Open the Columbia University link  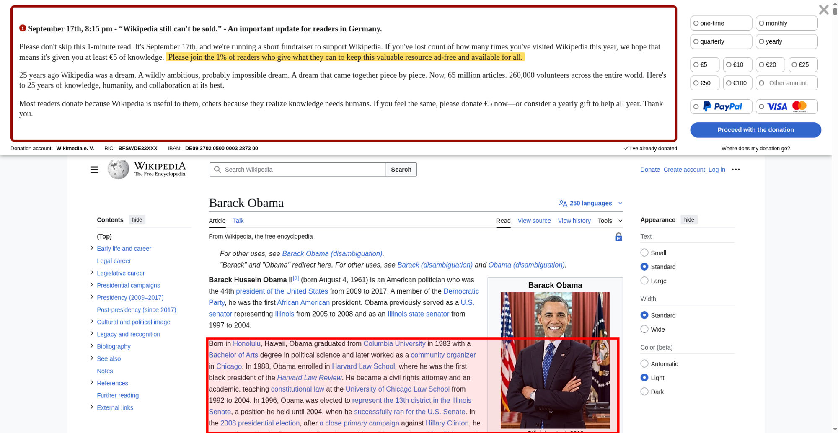tap(394, 343)
